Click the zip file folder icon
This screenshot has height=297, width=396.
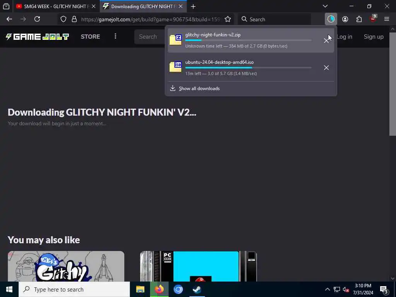(x=176, y=40)
